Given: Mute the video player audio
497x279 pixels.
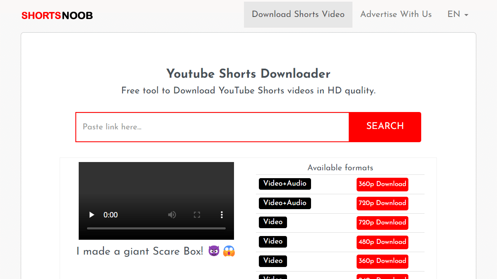Looking at the screenshot, I should click(x=172, y=215).
